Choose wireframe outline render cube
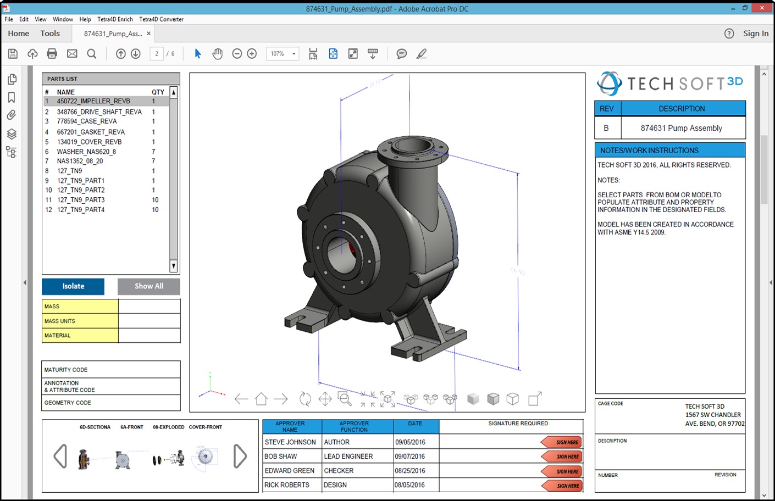The image size is (775, 501). coord(513,399)
